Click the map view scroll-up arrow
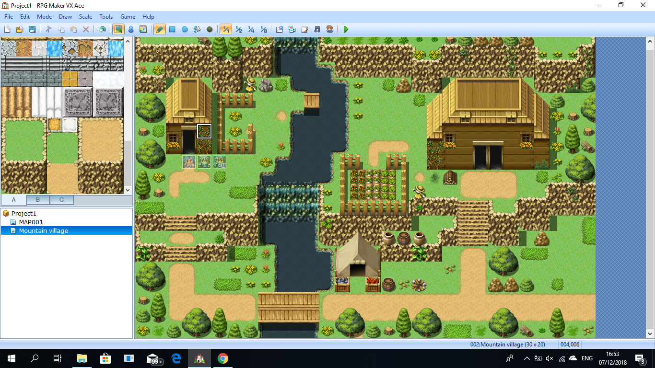The height and width of the screenshot is (368, 655). click(650, 41)
